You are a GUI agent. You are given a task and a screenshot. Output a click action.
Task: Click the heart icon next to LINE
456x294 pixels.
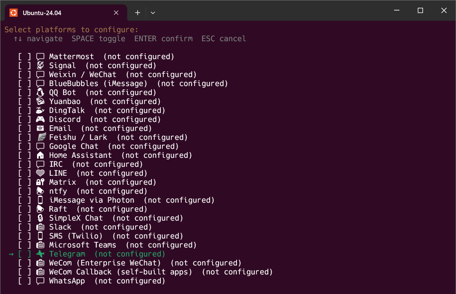coord(40,173)
